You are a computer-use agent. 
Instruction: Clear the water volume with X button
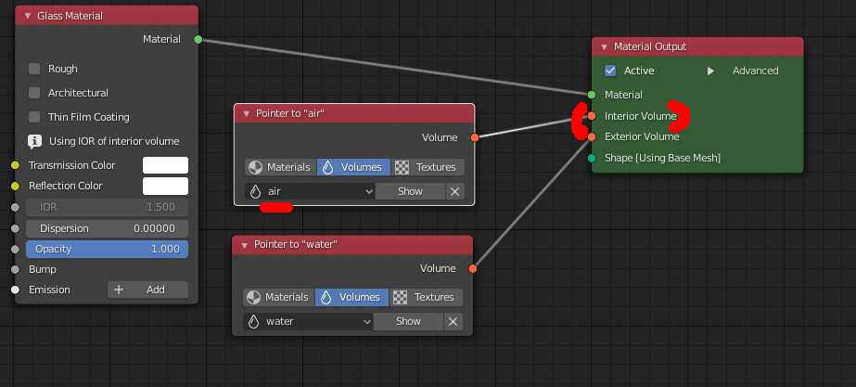point(454,321)
